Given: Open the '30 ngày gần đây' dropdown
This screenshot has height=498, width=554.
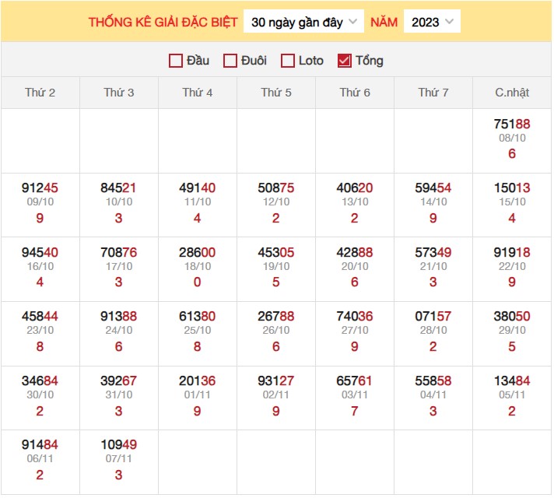Looking at the screenshot, I should [303, 22].
